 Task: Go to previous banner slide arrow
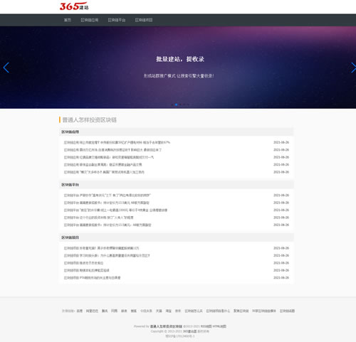coord(6,68)
